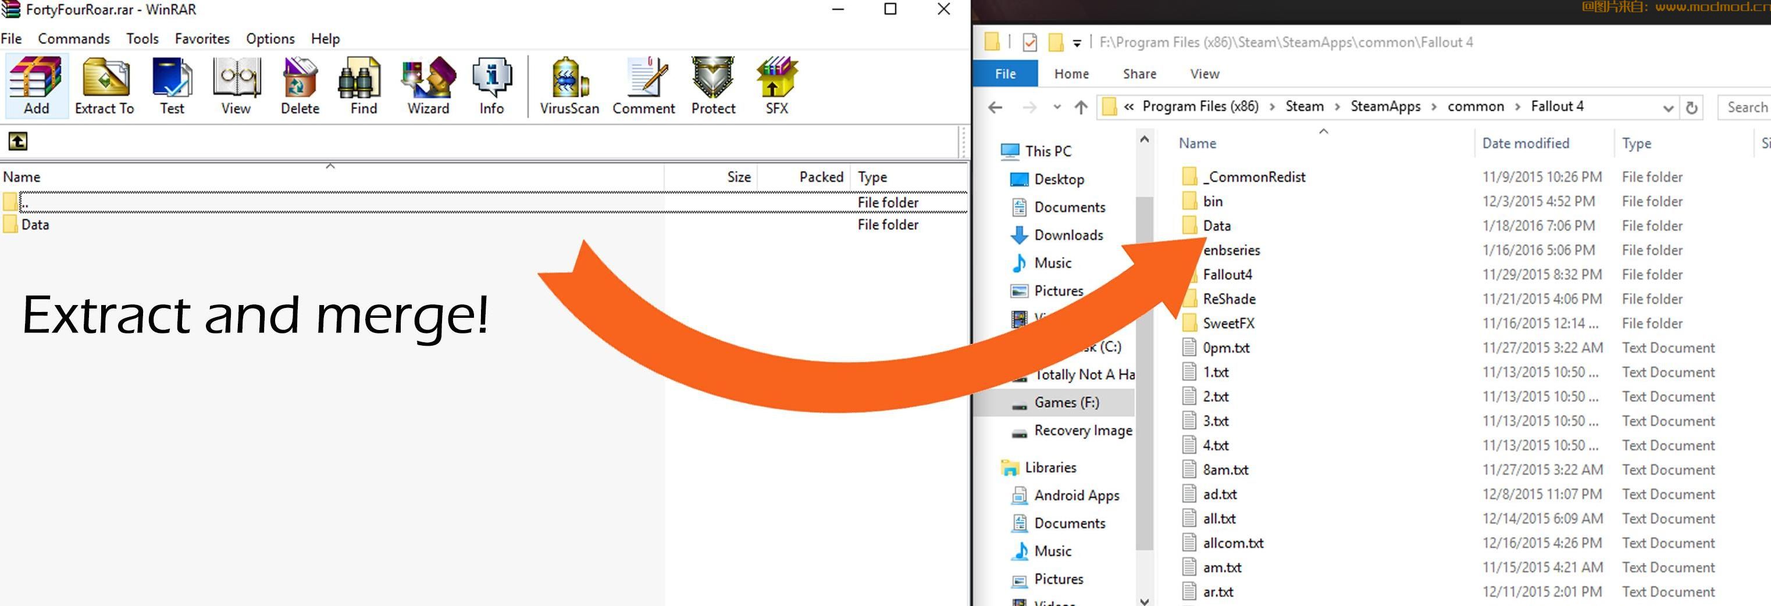
Task: Open the Explorer File tab
Action: tap(1005, 74)
